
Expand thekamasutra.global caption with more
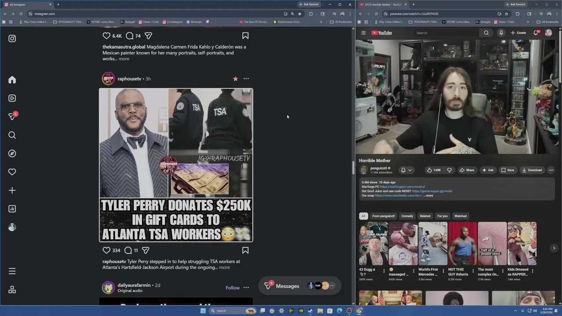(124, 59)
